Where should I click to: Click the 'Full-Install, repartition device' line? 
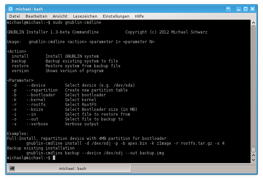click(x=87, y=139)
